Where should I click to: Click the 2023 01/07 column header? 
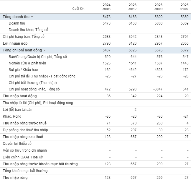(185, 7)
